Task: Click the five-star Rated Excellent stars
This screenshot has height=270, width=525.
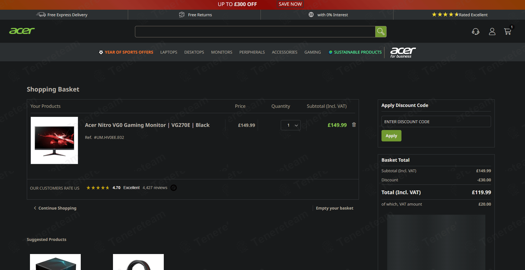Action: coord(445,15)
